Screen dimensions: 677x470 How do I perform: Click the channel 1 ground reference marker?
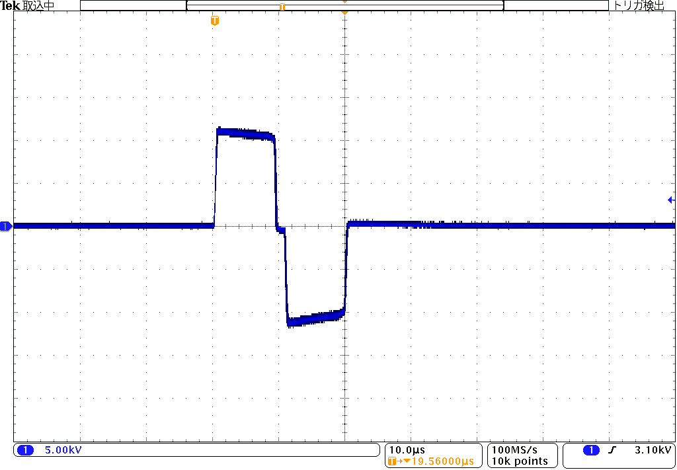pyautogui.click(x=6, y=227)
